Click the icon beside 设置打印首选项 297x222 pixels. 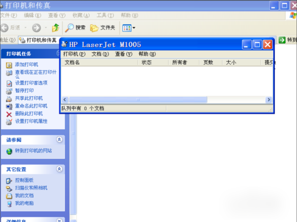(x=9, y=83)
